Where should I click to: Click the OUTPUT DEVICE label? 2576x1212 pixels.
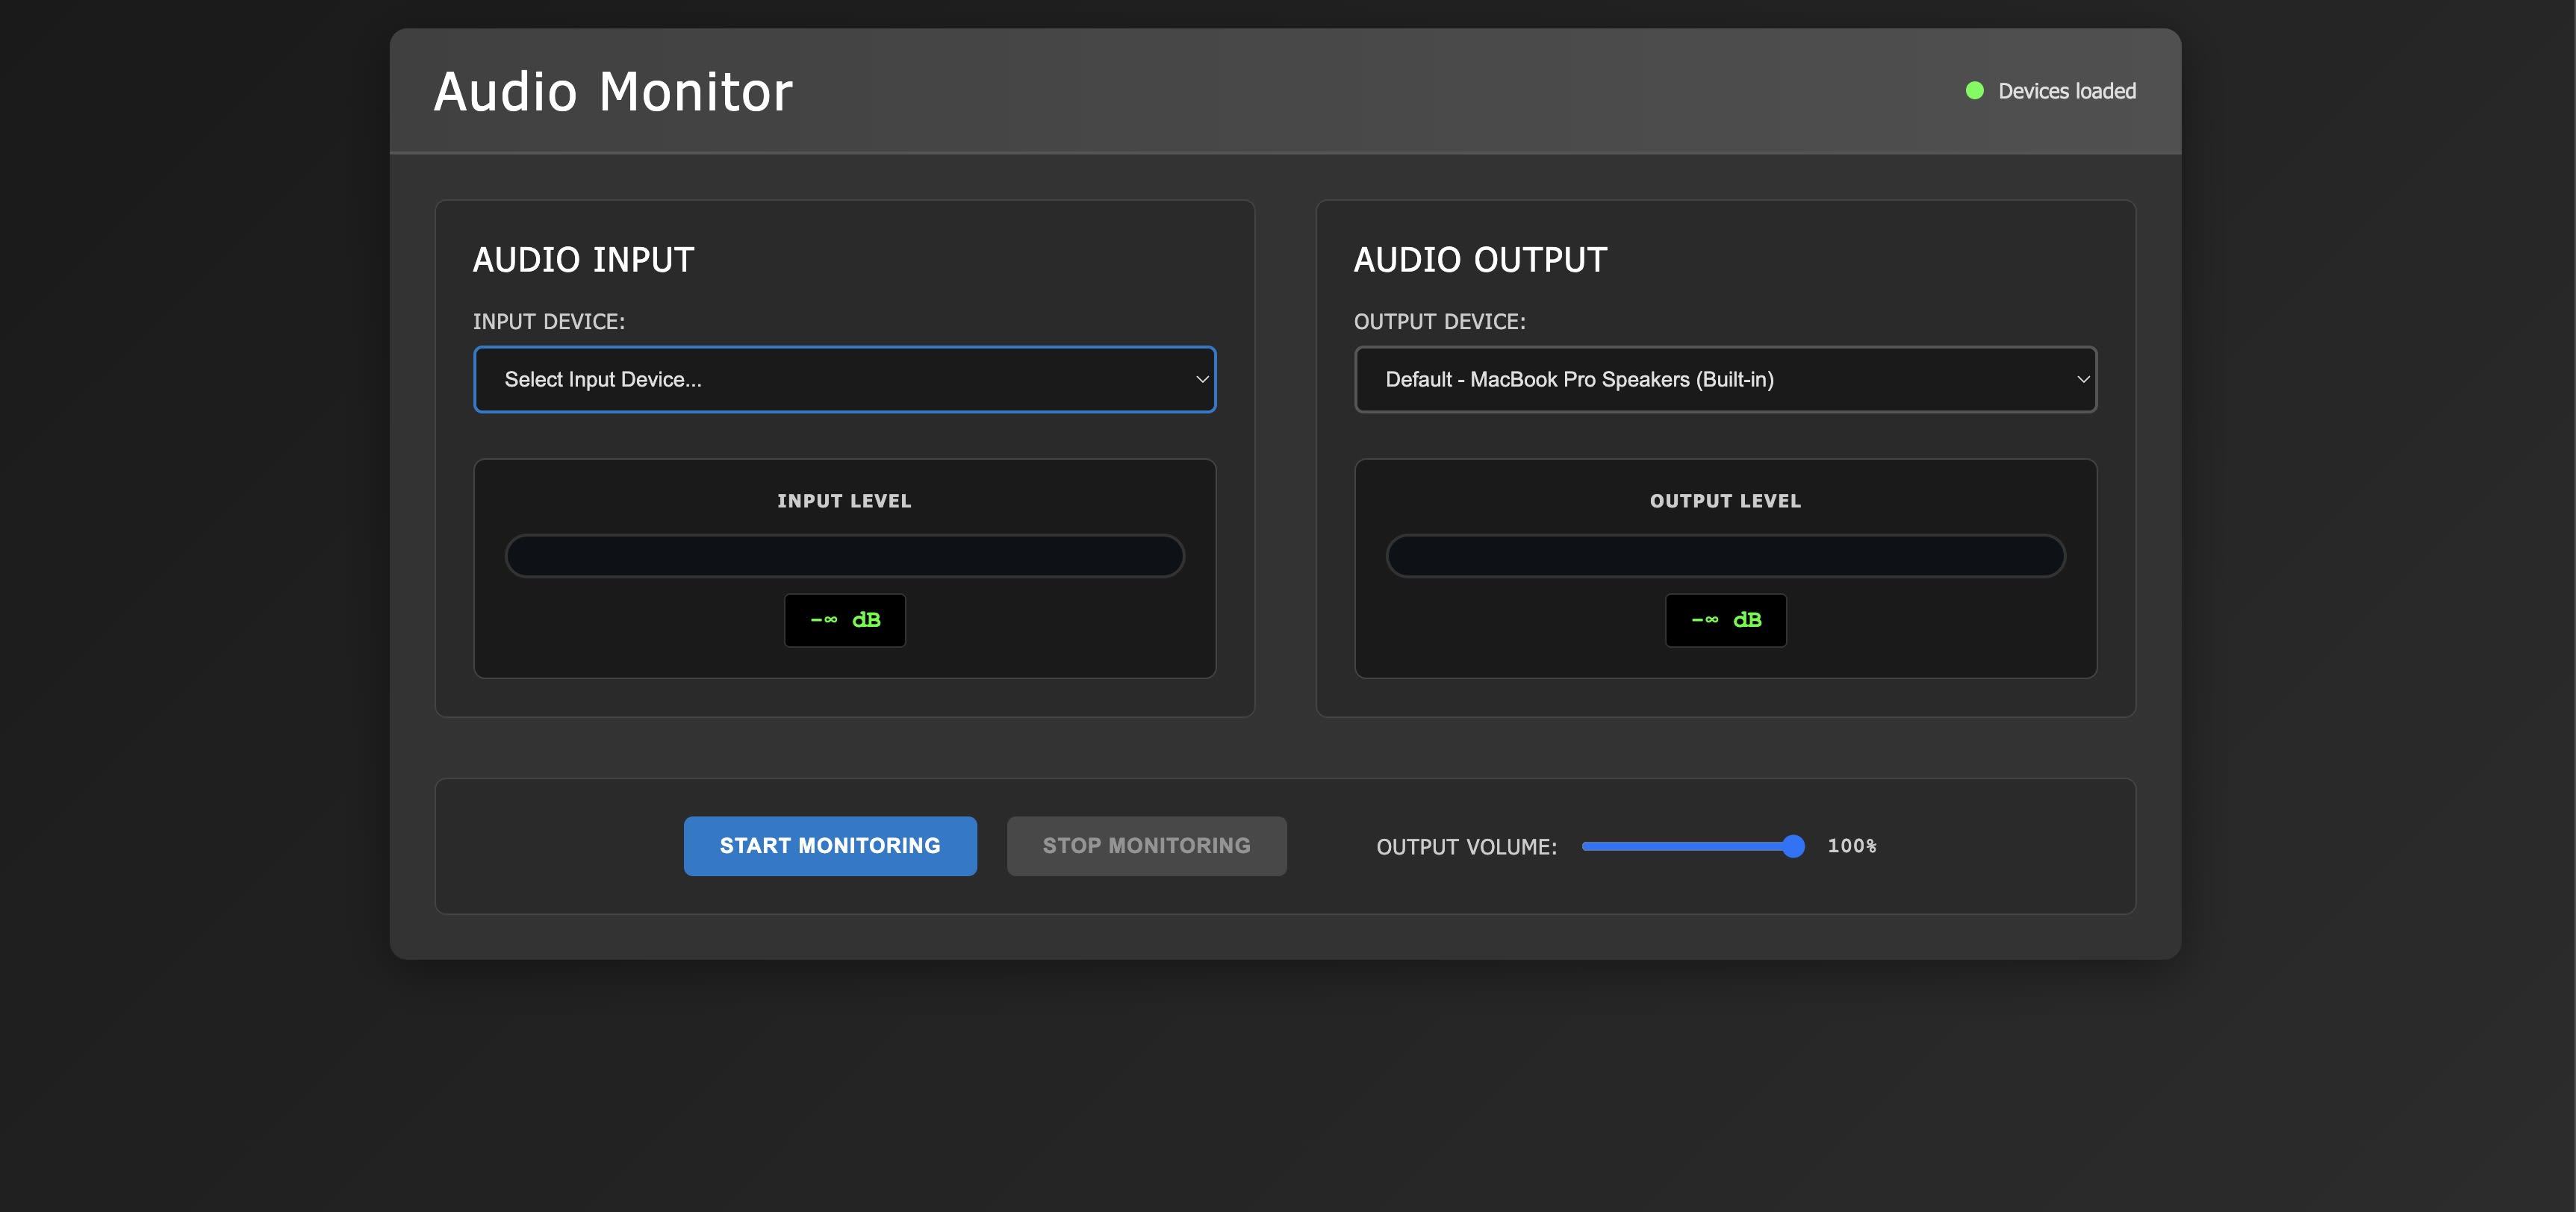point(1440,321)
